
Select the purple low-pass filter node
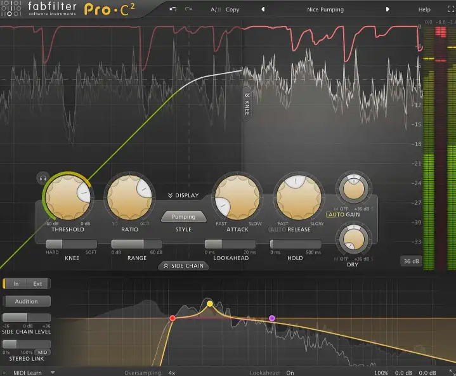click(272, 318)
